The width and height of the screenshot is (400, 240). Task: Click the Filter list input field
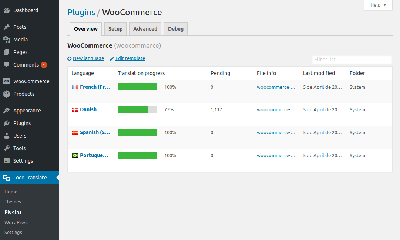point(352,60)
